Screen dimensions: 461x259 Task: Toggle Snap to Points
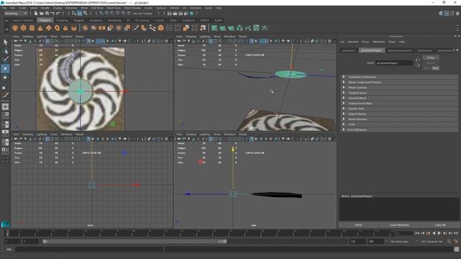point(112,13)
